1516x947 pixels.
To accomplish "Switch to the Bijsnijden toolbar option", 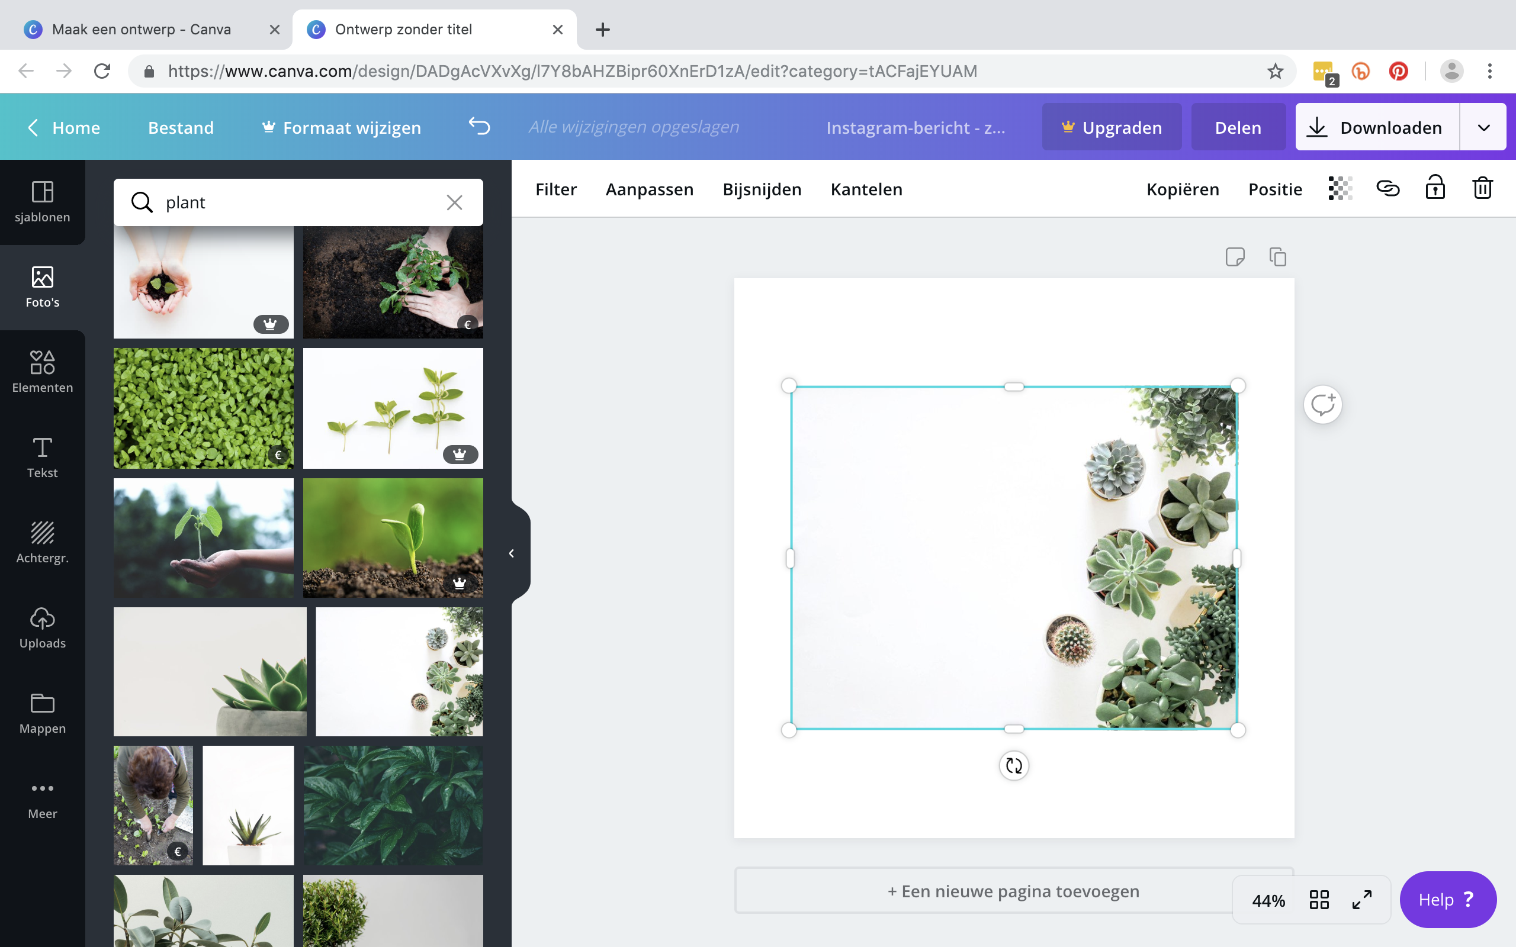I will (762, 189).
